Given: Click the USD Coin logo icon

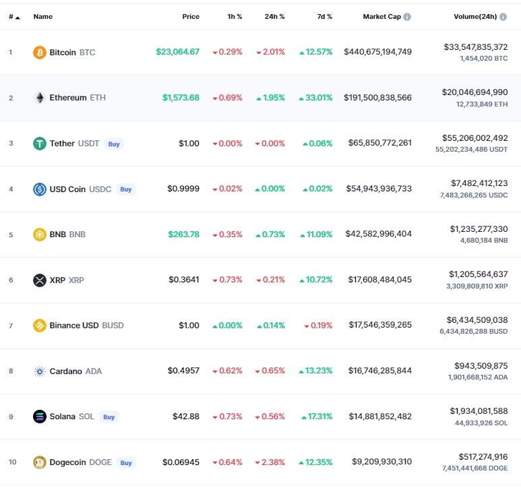Looking at the screenshot, I should coord(40,189).
